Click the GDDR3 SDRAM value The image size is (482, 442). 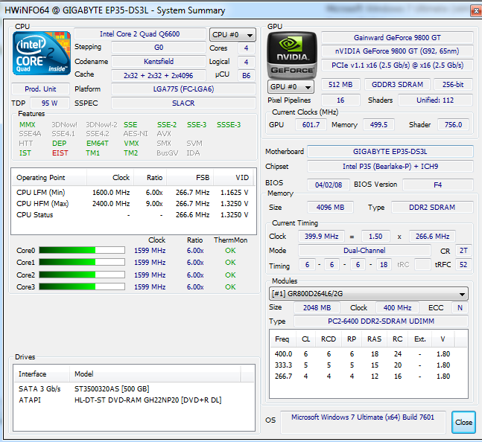click(397, 84)
